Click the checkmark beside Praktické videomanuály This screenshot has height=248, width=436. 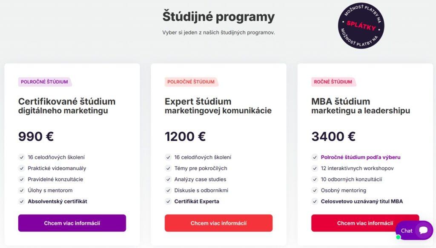[21, 168]
